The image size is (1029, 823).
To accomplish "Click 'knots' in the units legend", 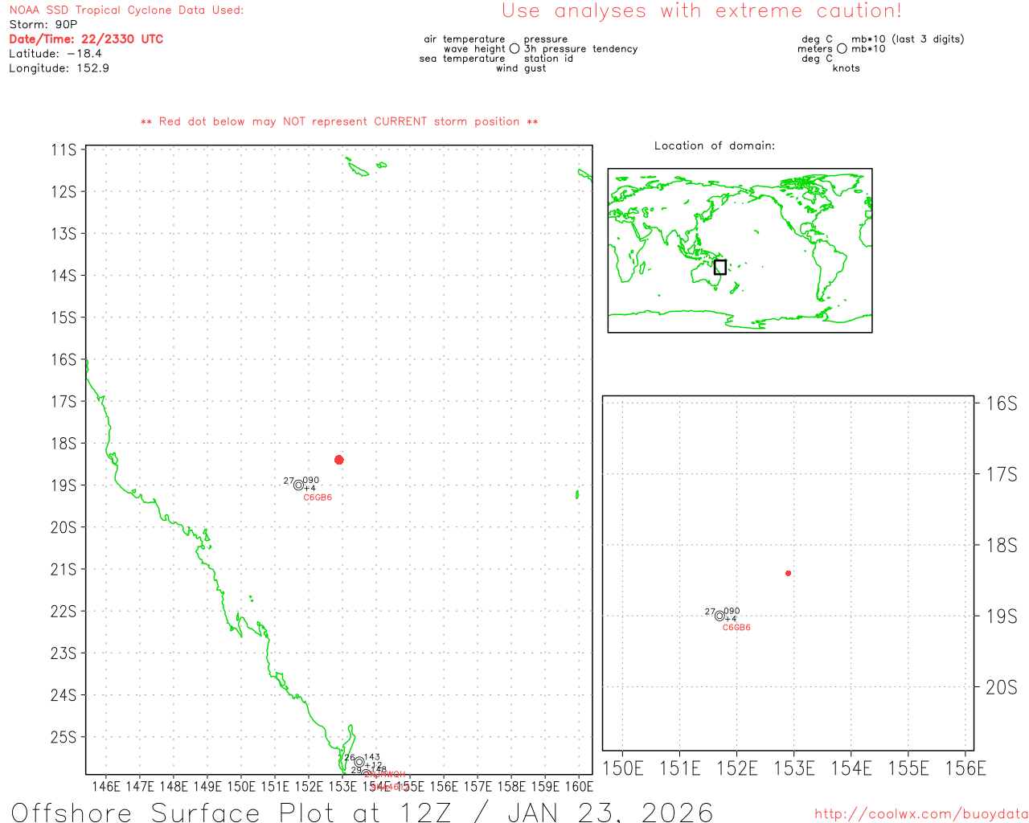I will 846,68.
